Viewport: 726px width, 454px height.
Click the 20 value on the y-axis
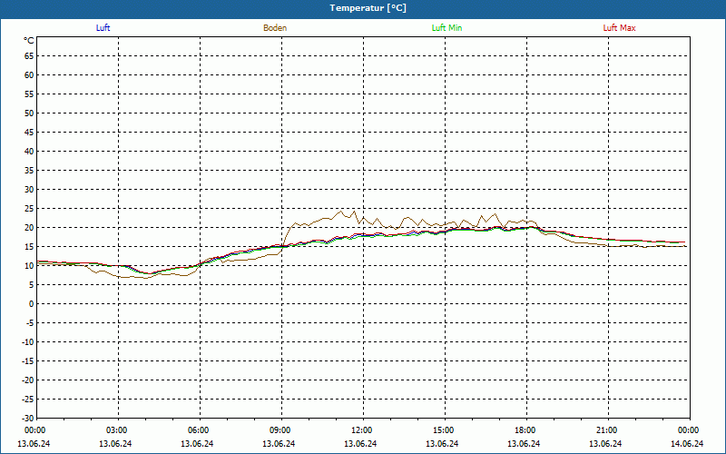tap(29, 228)
